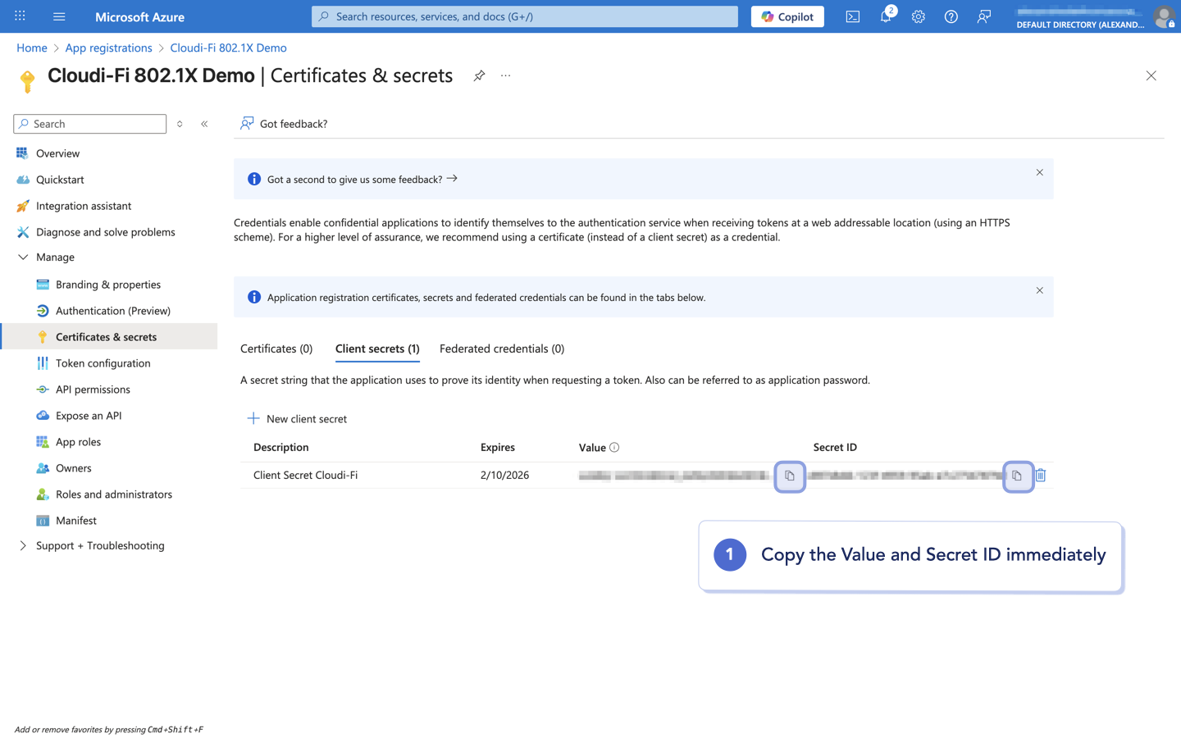
Task: Click the top resource search bar
Action: 525,16
